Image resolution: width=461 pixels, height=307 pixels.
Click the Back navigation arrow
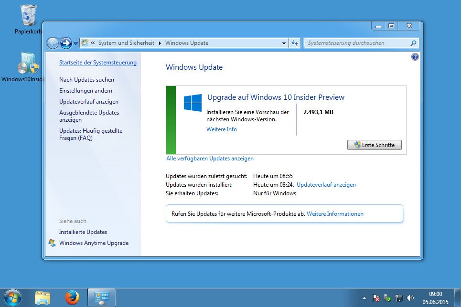coord(53,43)
